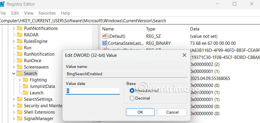Cancel the Edit DWORD dialog
This screenshot has width=260, height=123.
pos(172,112)
